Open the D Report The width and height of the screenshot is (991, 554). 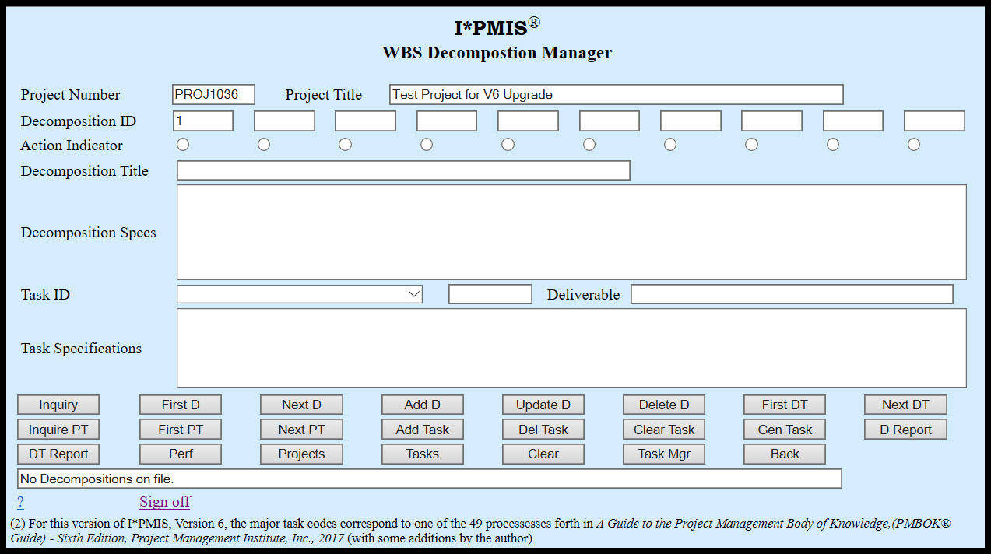tap(905, 429)
